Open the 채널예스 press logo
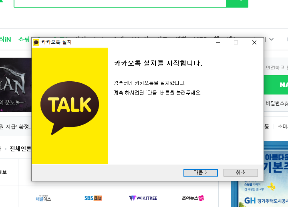This screenshot has height=207, width=288. click(43, 198)
